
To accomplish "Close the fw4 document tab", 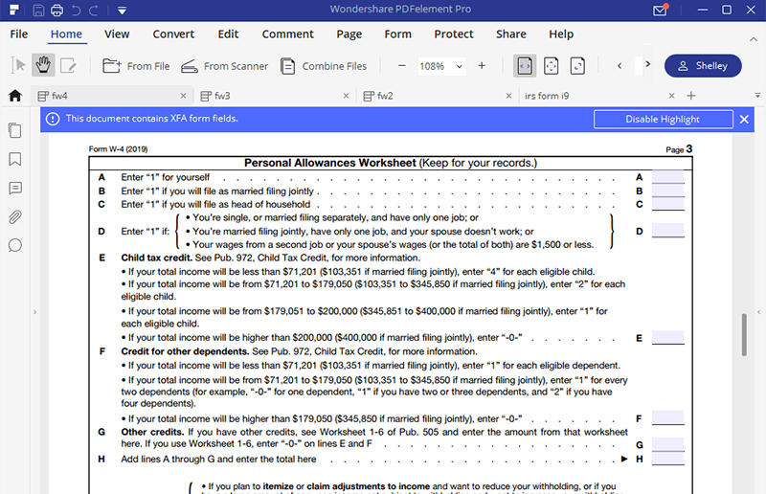I will pyautogui.click(x=183, y=96).
